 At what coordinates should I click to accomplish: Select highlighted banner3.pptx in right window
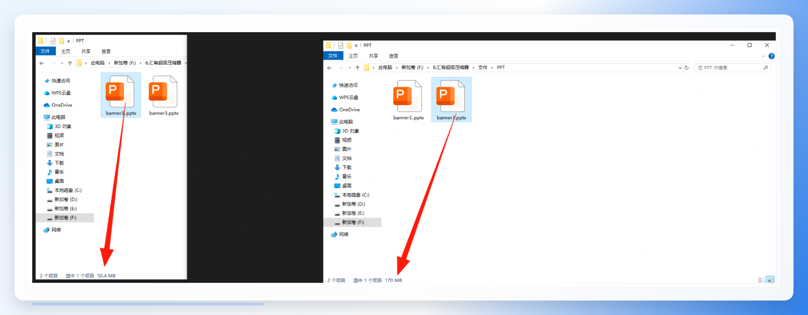pos(451,100)
